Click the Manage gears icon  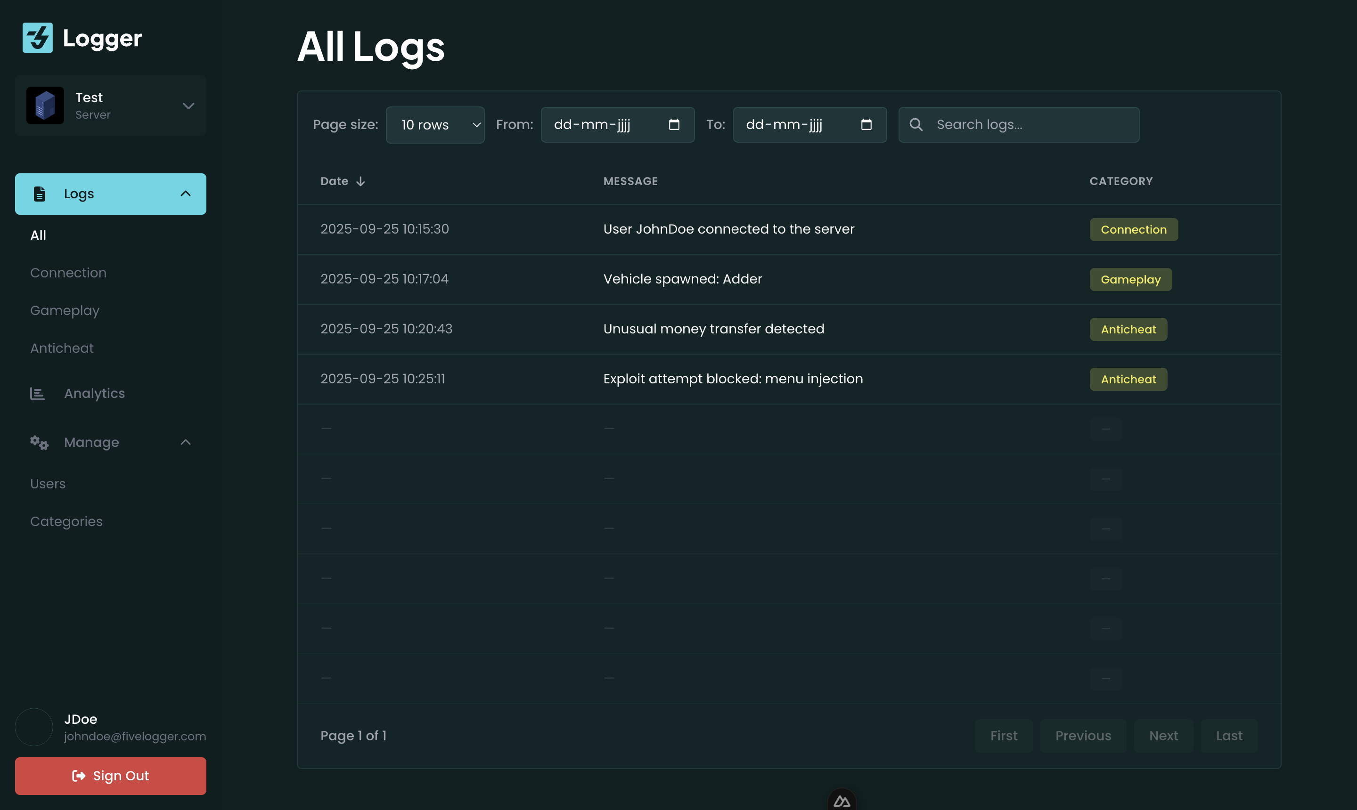tap(38, 442)
